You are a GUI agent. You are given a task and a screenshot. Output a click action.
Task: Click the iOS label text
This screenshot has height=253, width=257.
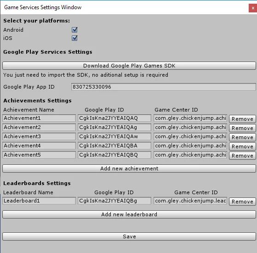[8, 38]
